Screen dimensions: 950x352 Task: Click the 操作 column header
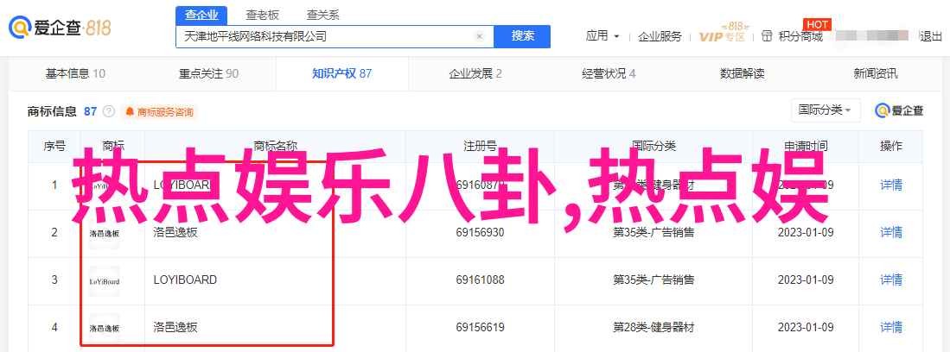pos(891,146)
